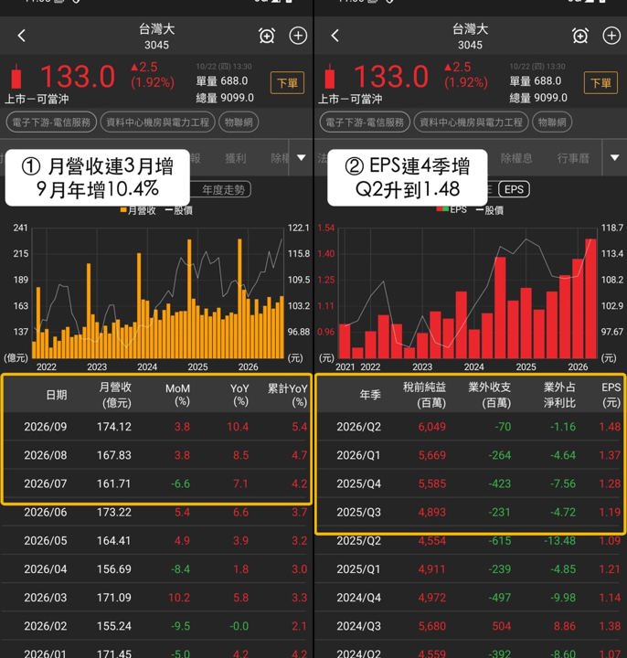The width and height of the screenshot is (627, 658).
Task: Tap 下單 order button on revenue screen
Action: tap(288, 82)
